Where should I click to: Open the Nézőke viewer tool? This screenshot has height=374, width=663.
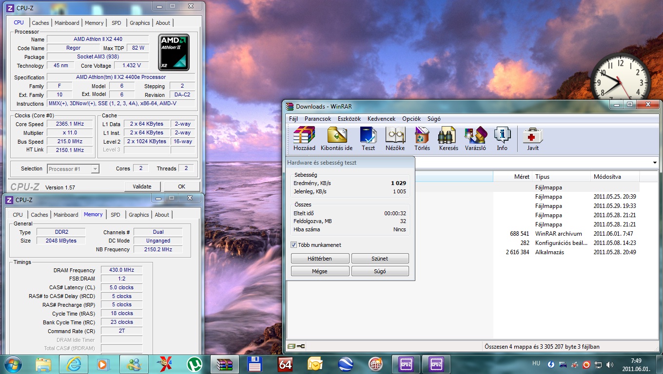[x=395, y=139]
